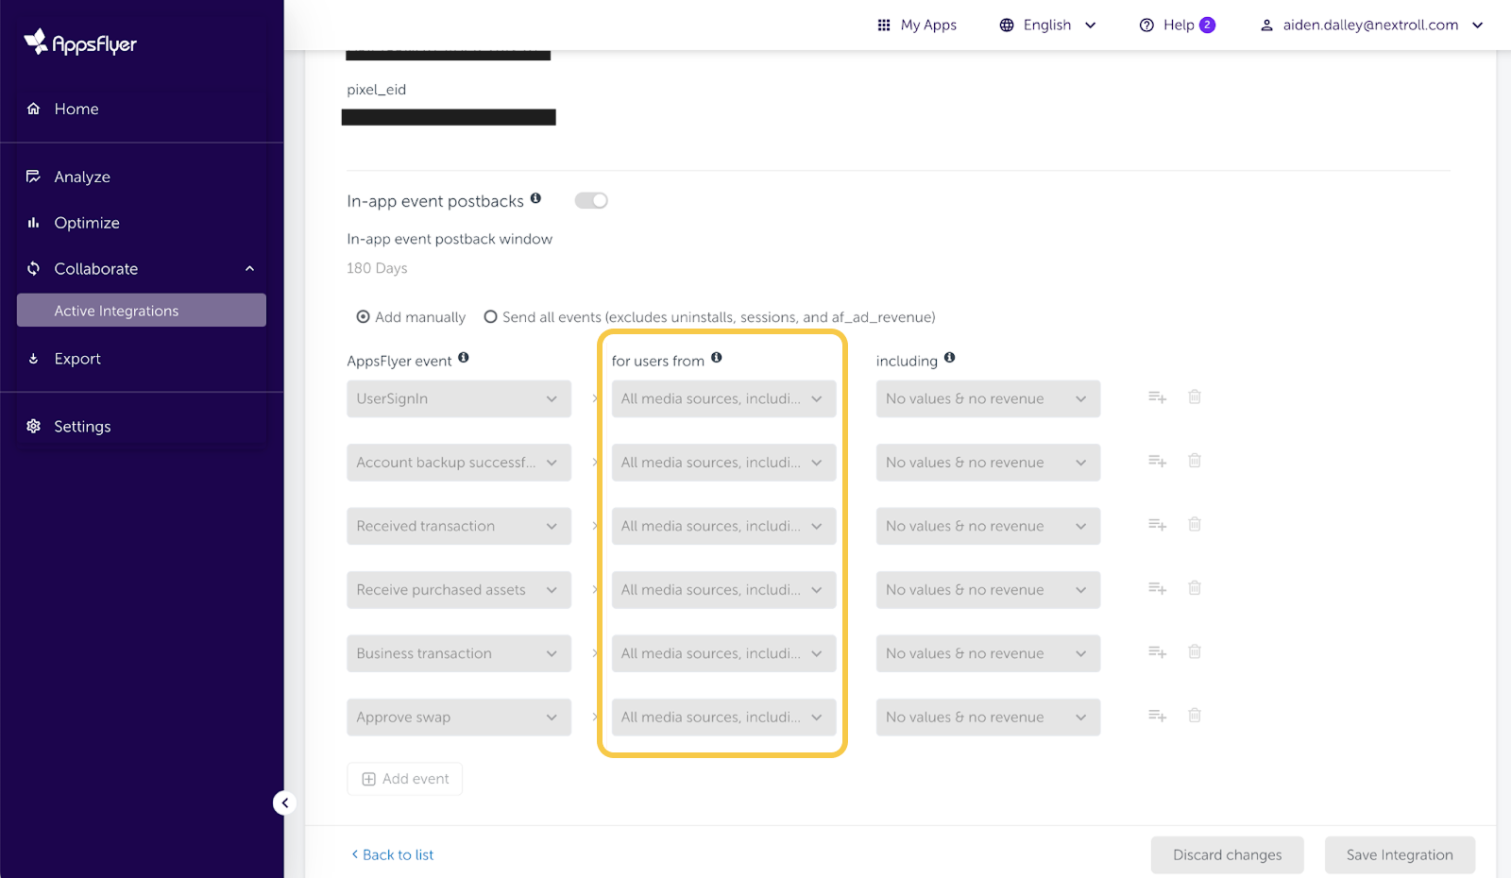Expand the English language selector
This screenshot has width=1511, height=878.
coord(1047,25)
